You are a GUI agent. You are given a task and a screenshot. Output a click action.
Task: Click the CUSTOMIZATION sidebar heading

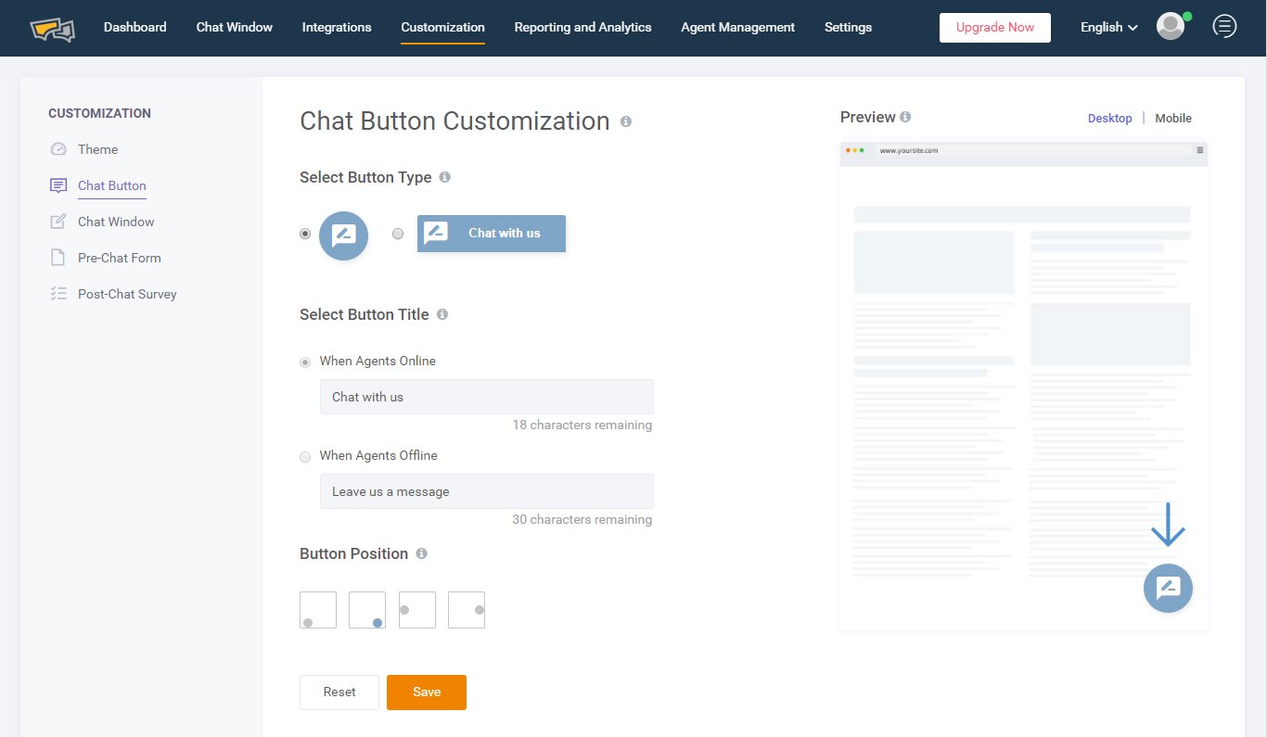click(x=99, y=113)
